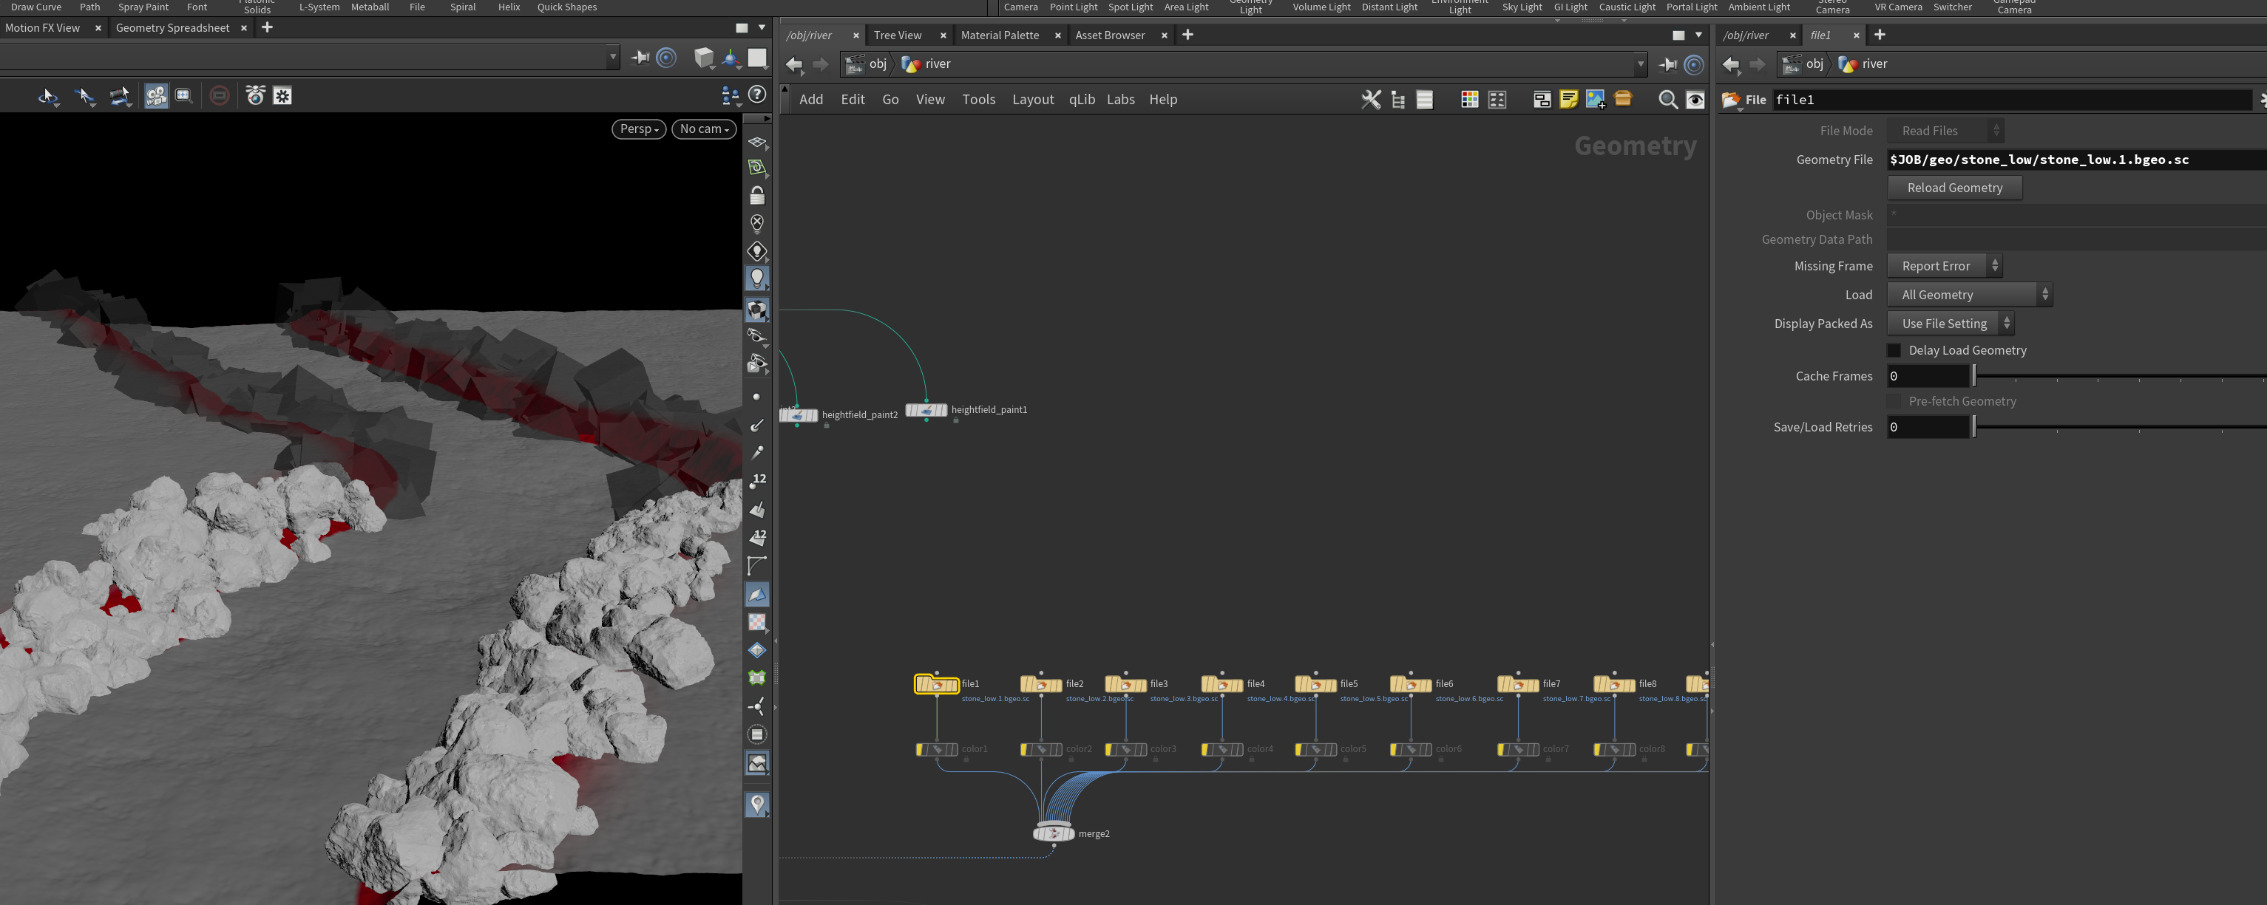This screenshot has height=905, width=2267.
Task: Toggle the lock icon in viewport sidebar
Action: pos(757,195)
